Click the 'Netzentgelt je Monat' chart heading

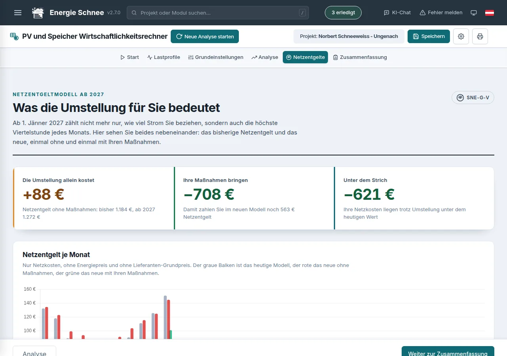point(56,254)
